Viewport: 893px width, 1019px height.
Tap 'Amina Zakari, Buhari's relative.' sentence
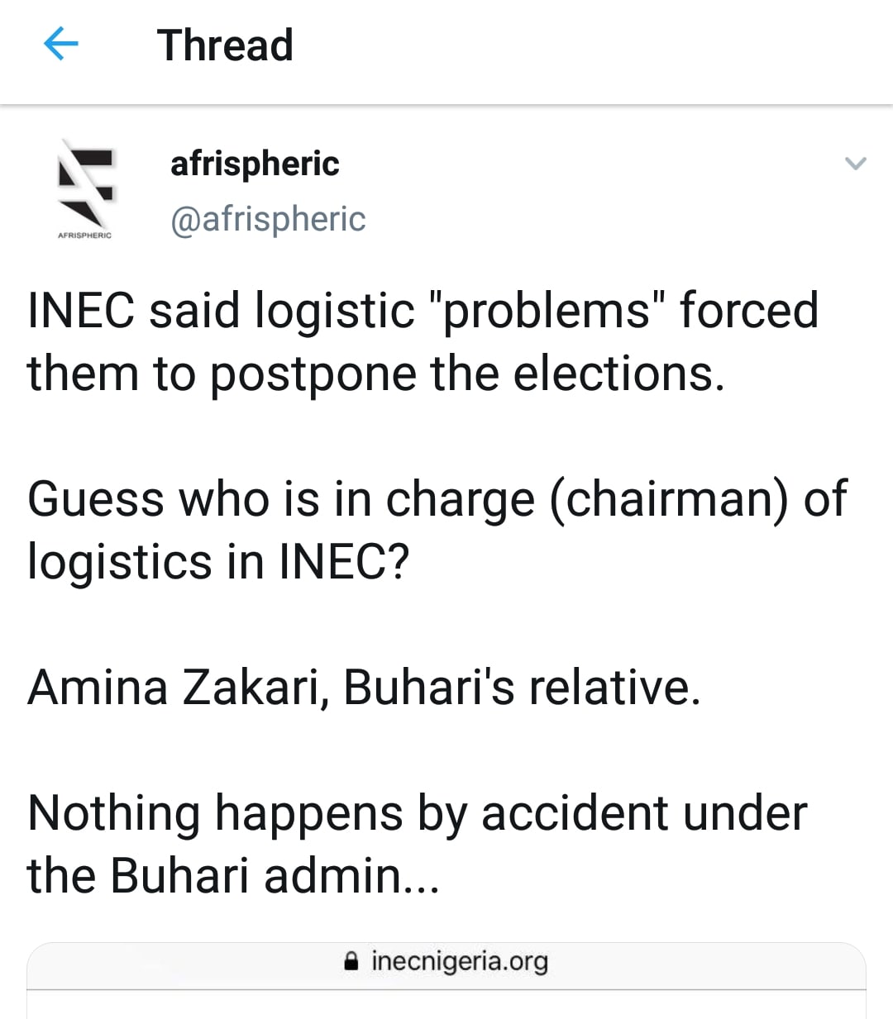364,688
